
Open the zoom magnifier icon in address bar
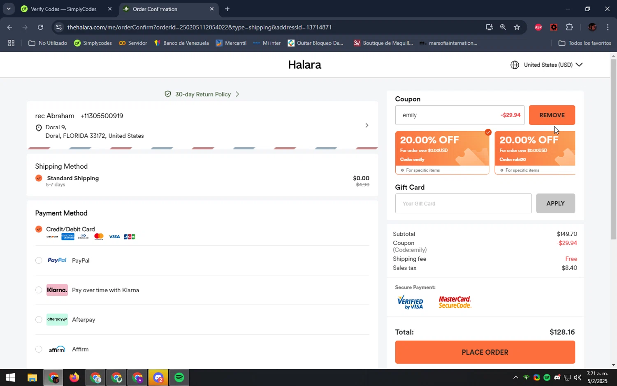503,27
